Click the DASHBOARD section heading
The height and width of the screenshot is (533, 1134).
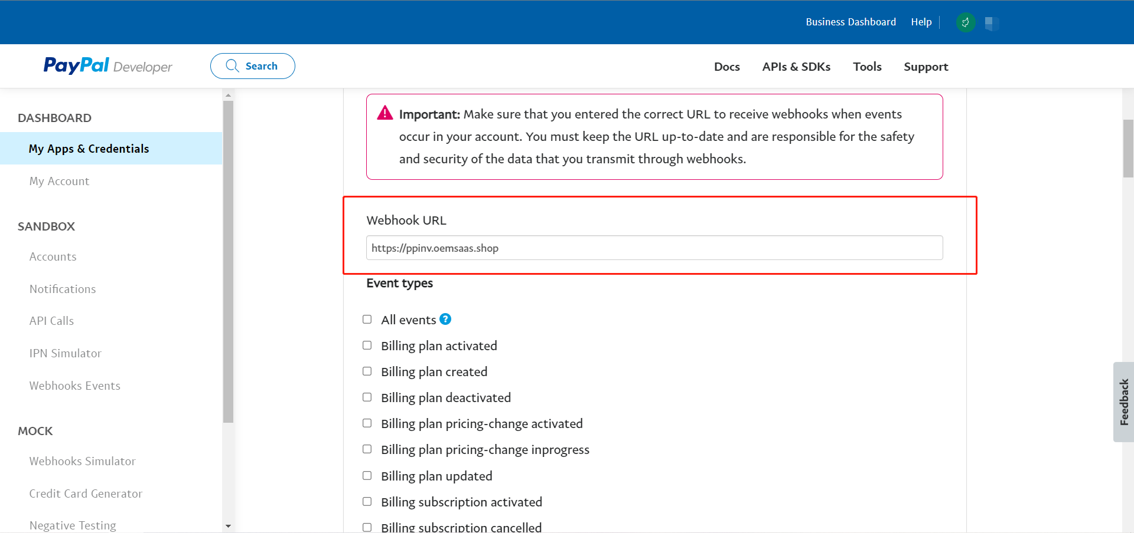(x=54, y=118)
